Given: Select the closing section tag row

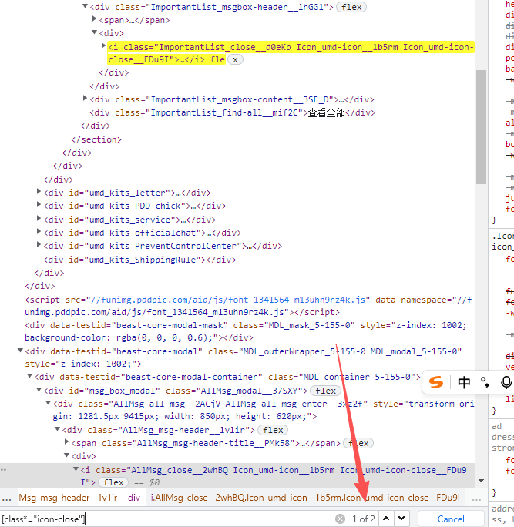Looking at the screenshot, I should click(x=96, y=139).
